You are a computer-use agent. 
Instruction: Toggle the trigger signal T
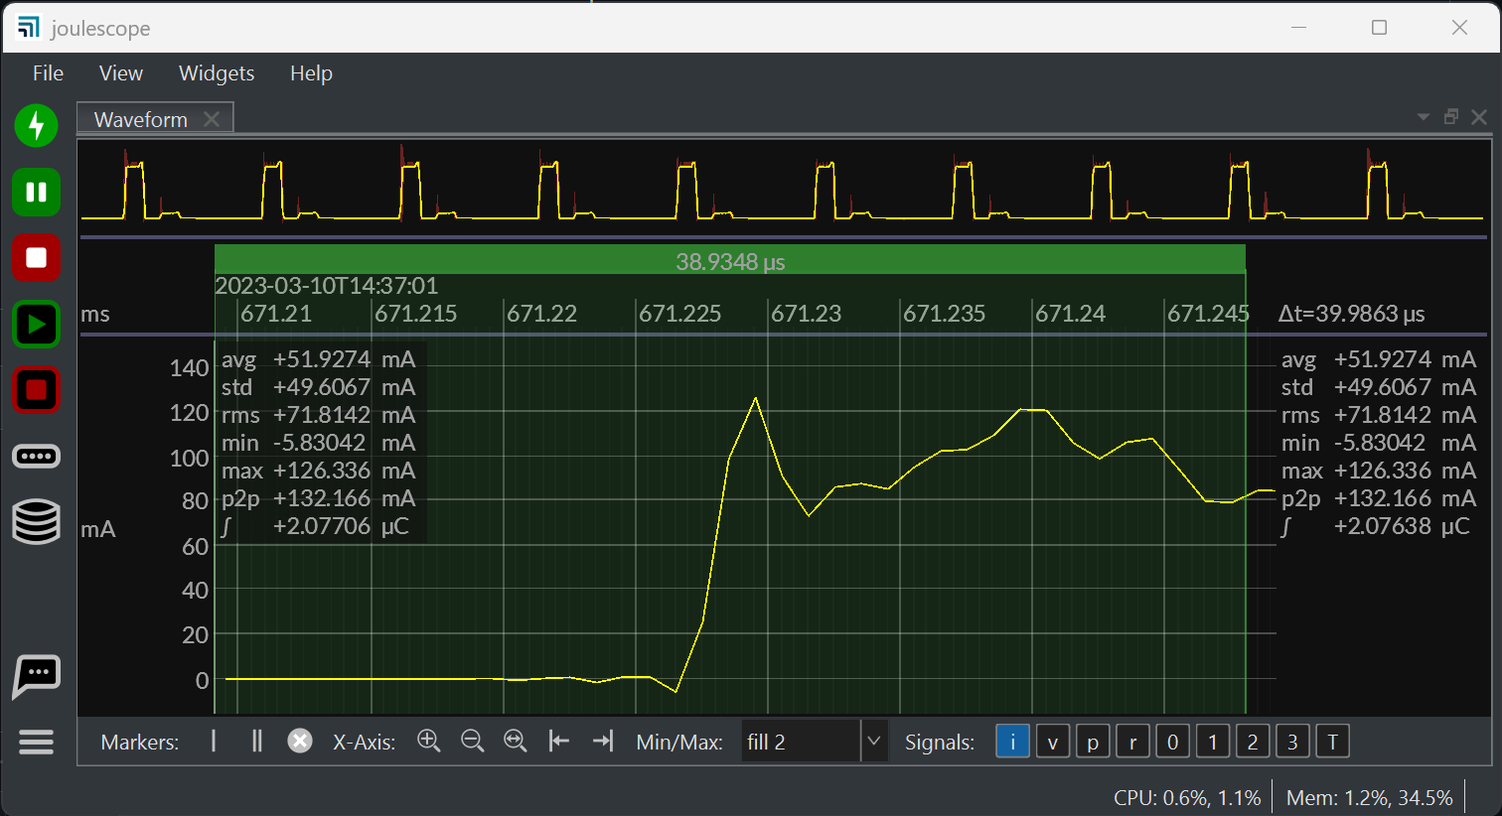[x=1332, y=741]
